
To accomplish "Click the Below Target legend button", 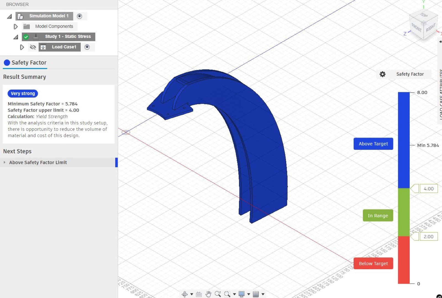I will [373, 263].
